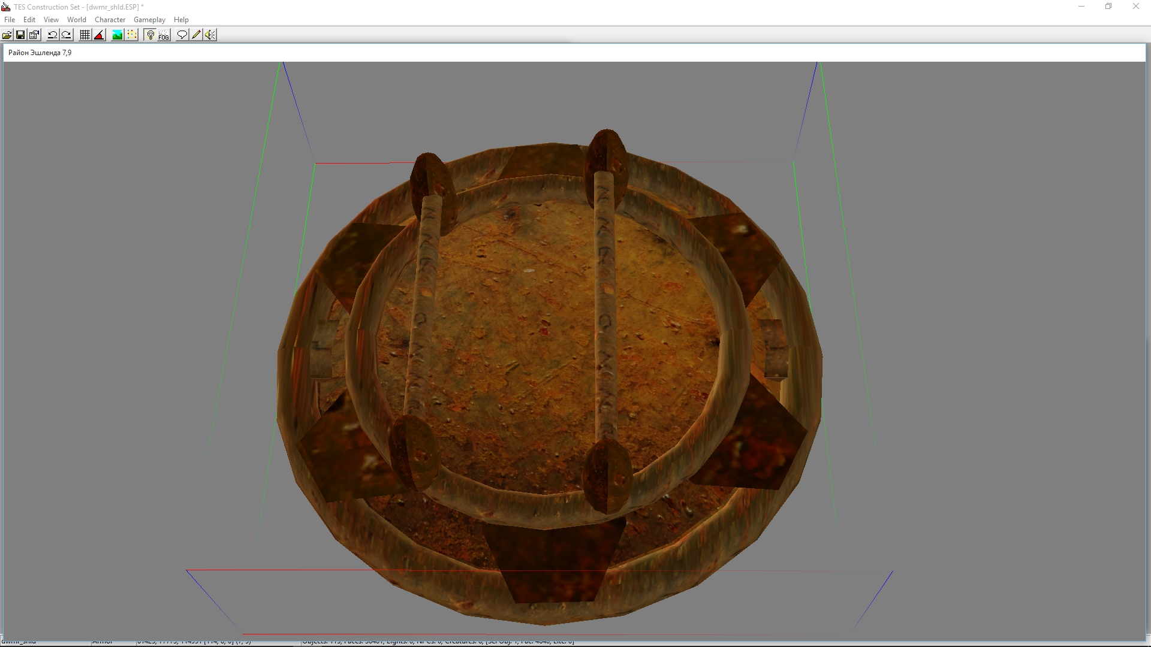Open the Sound speaker icon

click(210, 35)
